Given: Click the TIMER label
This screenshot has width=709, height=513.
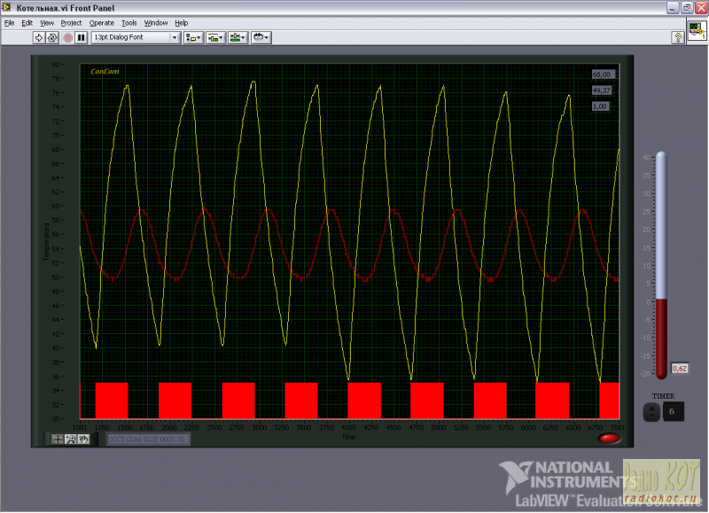Looking at the screenshot, I should 663,396.
